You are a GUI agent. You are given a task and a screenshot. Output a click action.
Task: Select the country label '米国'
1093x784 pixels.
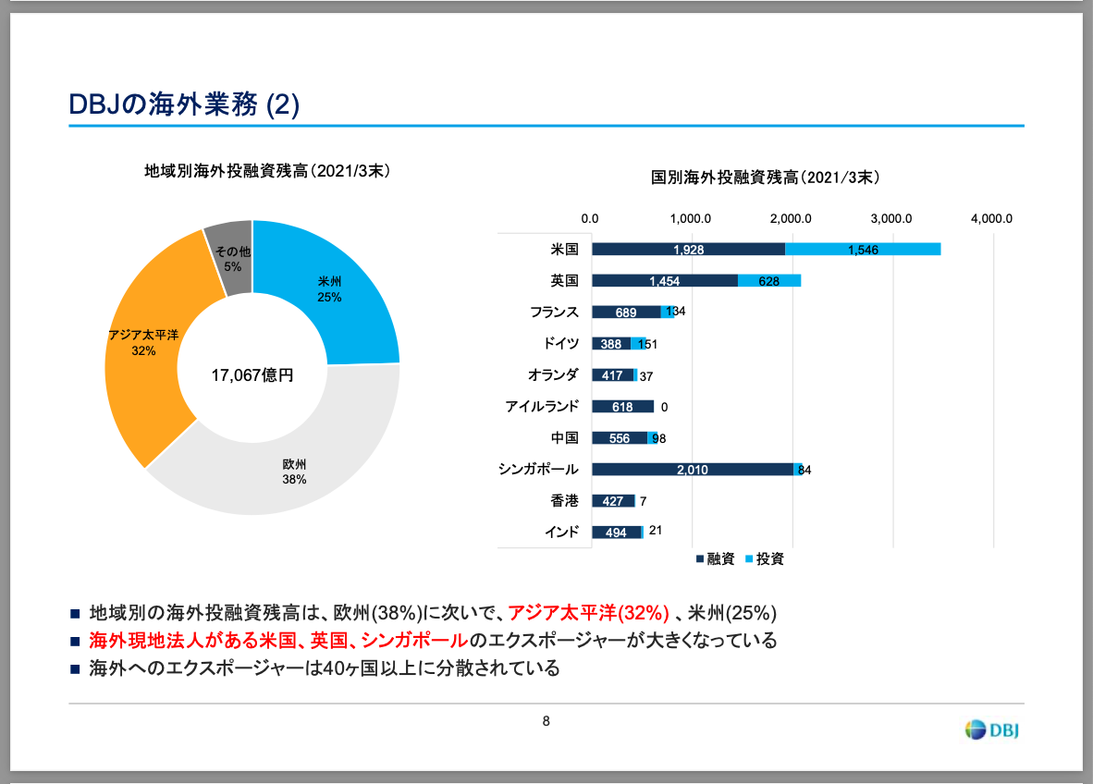pyautogui.click(x=565, y=250)
